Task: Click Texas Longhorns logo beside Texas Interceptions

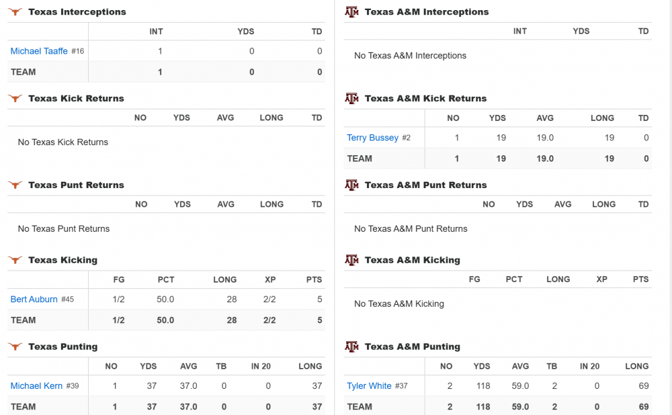Action: coord(15,12)
